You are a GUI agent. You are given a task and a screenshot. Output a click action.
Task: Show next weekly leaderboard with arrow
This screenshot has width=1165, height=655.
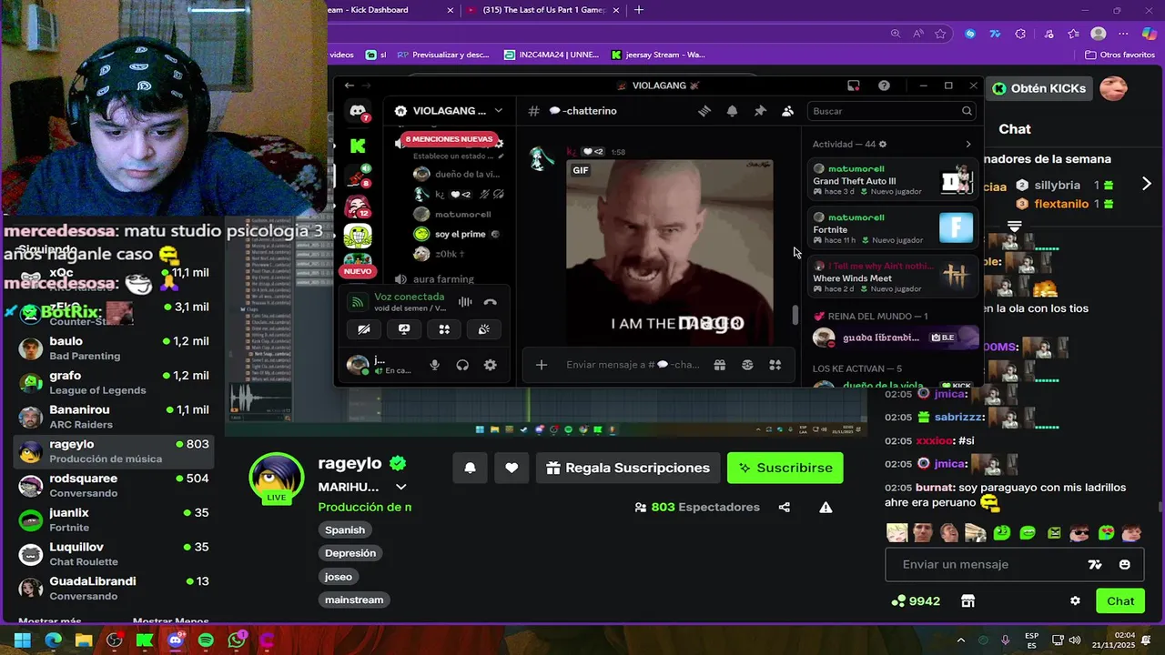click(x=1146, y=184)
